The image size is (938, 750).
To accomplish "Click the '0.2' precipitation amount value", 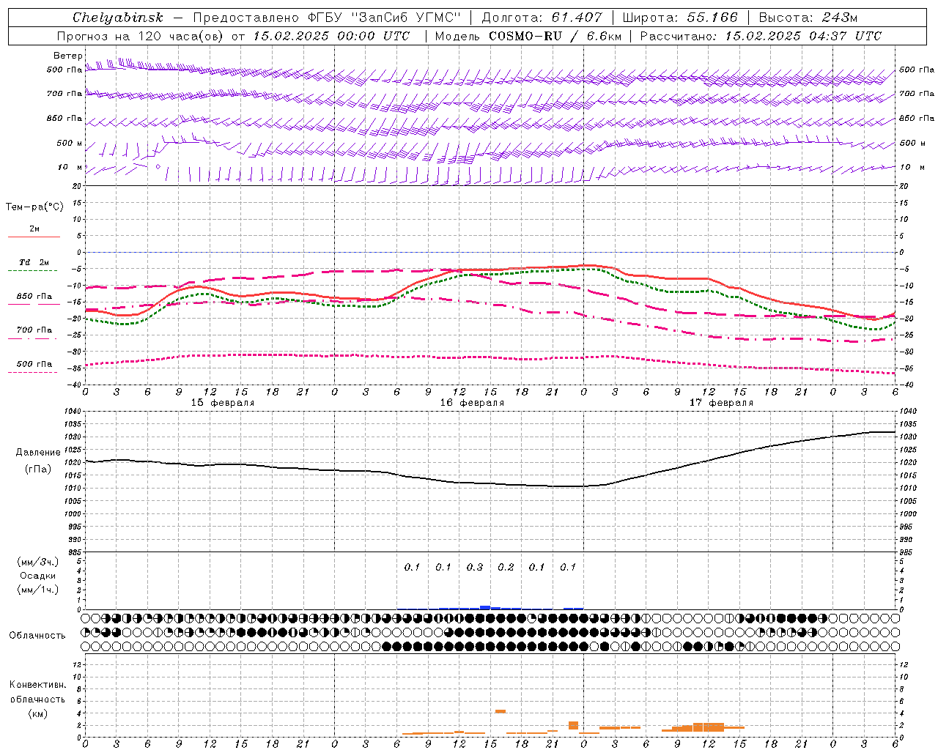I will (506, 567).
